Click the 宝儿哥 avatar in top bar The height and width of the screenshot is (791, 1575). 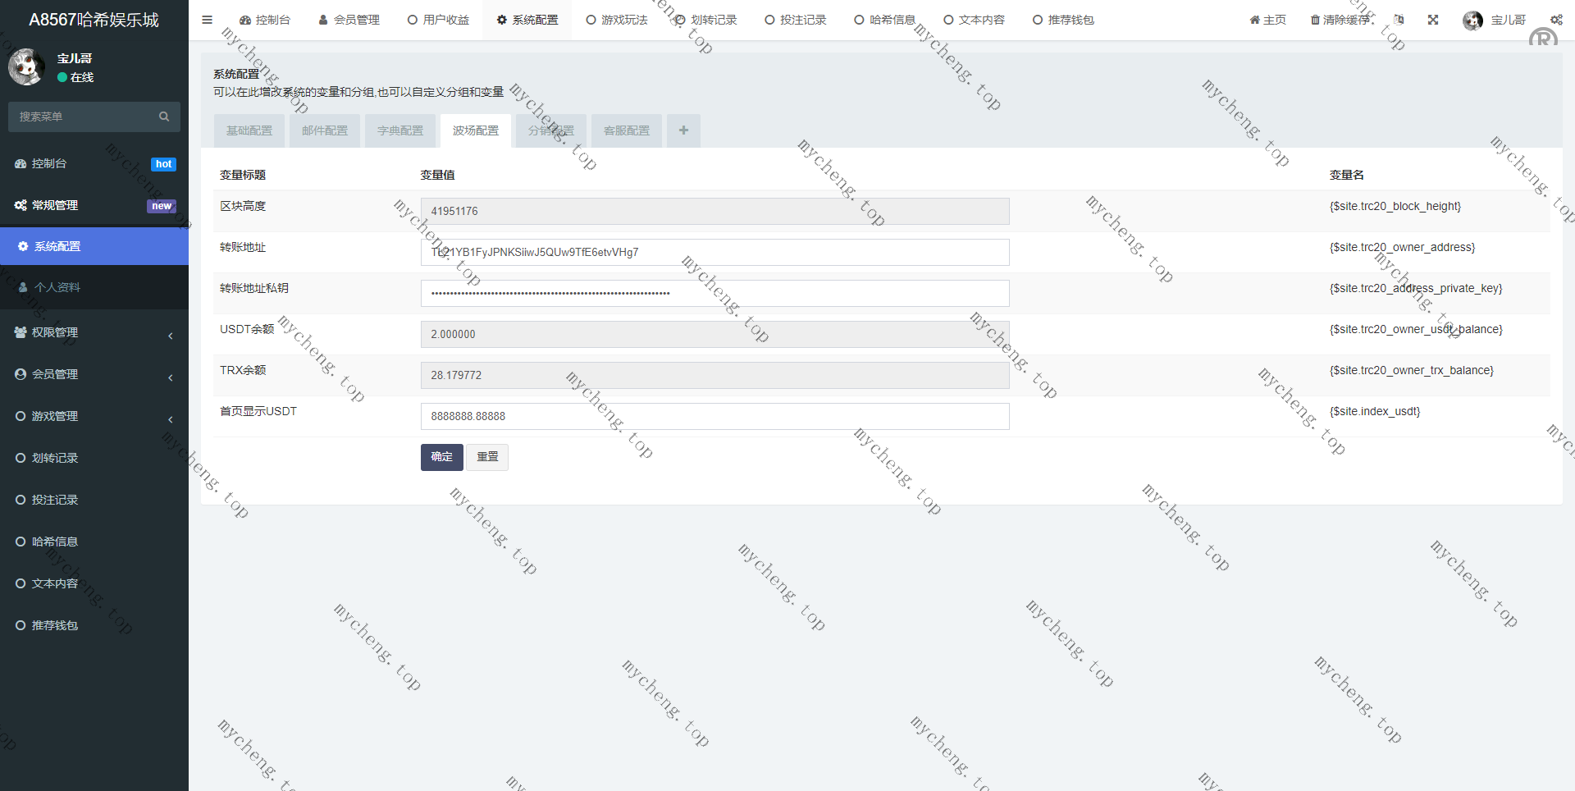point(1472,21)
